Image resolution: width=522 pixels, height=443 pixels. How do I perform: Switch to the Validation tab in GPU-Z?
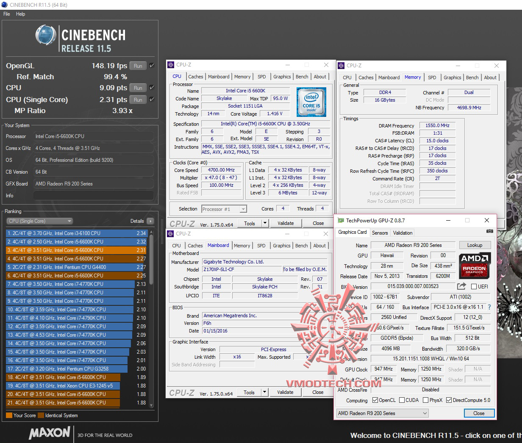(x=403, y=233)
